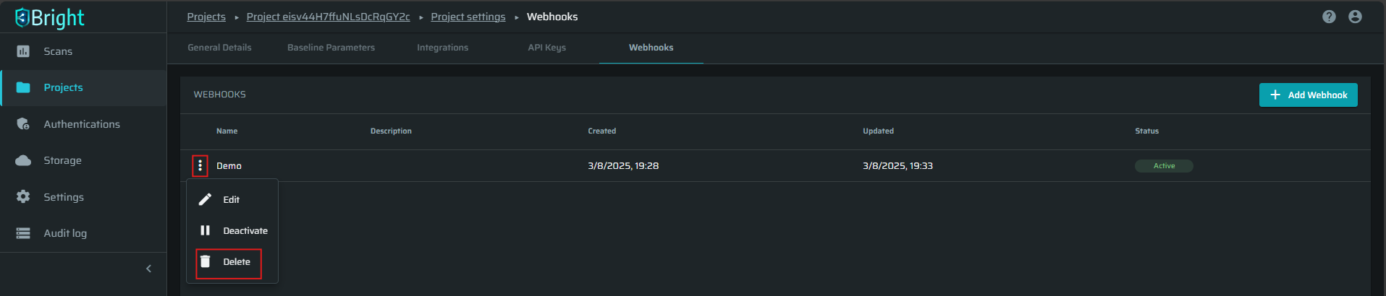Switch to the API Keys tab

[547, 48]
